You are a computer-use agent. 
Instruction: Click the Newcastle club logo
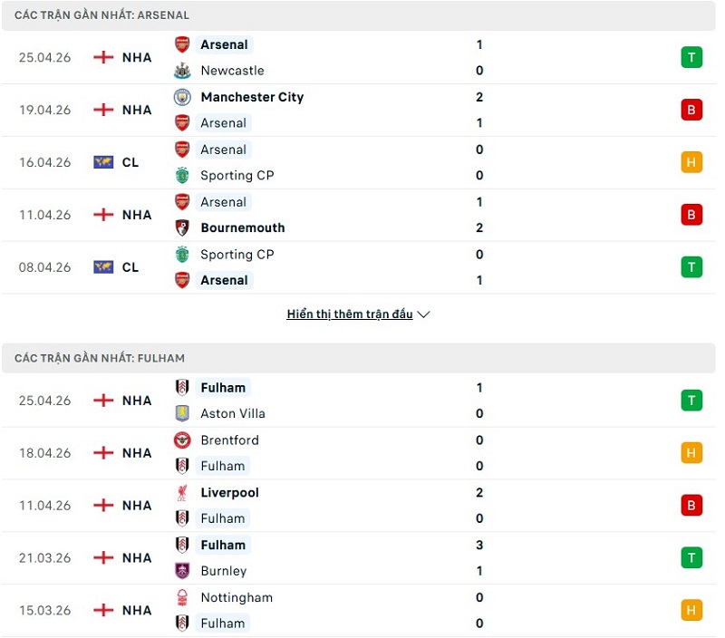tap(181, 71)
